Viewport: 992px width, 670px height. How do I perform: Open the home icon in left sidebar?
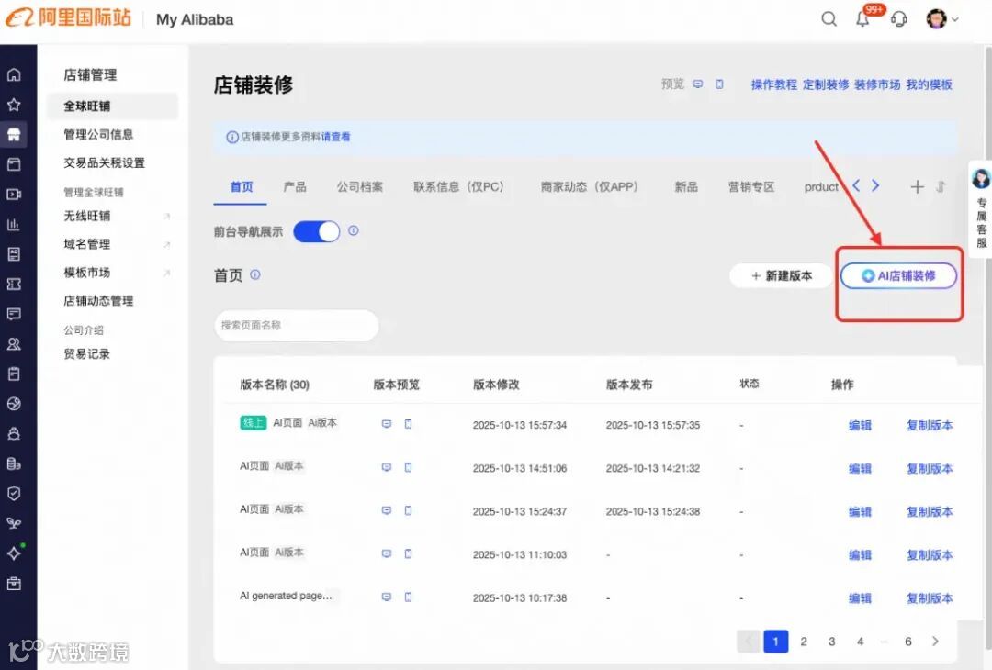coord(14,74)
